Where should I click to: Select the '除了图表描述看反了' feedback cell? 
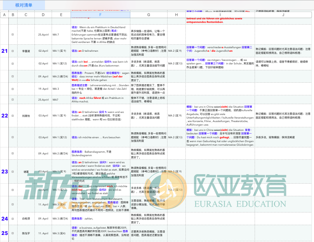click(x=149, y=89)
